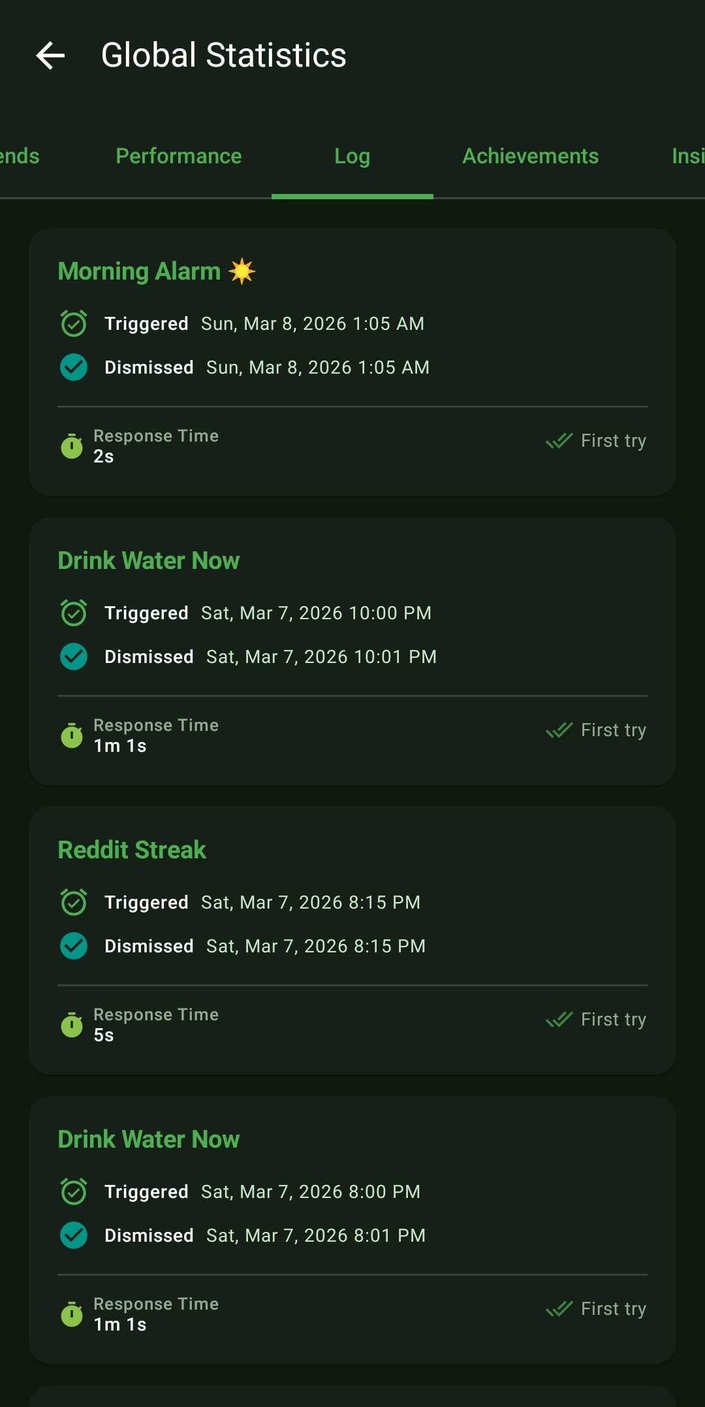The image size is (705, 1407).
Task: Tap Response Time 1m 1s in 10:00 PM card
Action: (155, 736)
